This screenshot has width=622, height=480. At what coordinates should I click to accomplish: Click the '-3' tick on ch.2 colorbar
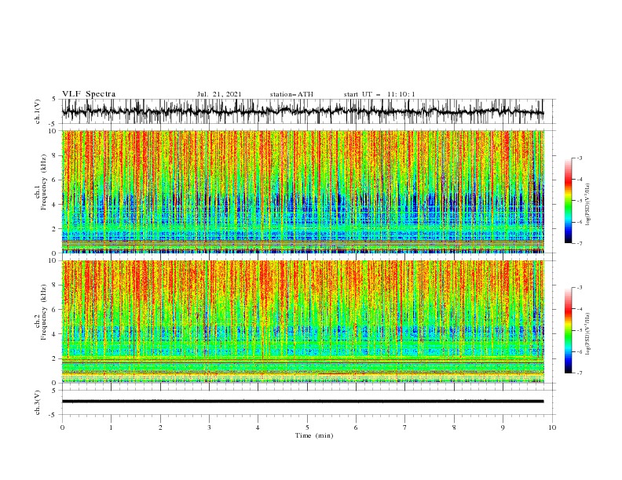(x=580, y=288)
